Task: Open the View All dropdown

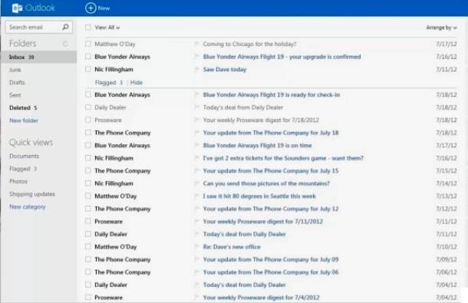Action: pos(107,28)
